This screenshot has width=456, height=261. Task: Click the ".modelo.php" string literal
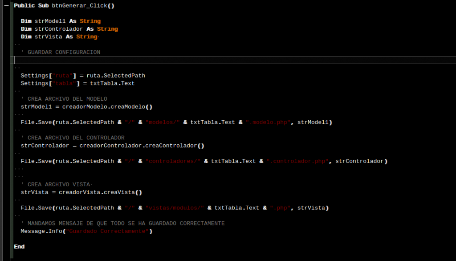[268, 122]
